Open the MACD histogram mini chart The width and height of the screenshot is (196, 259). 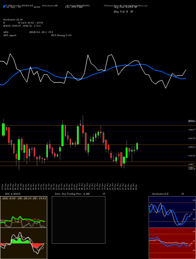(x=24, y=243)
